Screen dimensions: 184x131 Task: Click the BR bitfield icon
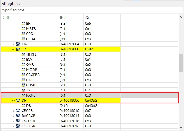click(x=23, y=23)
